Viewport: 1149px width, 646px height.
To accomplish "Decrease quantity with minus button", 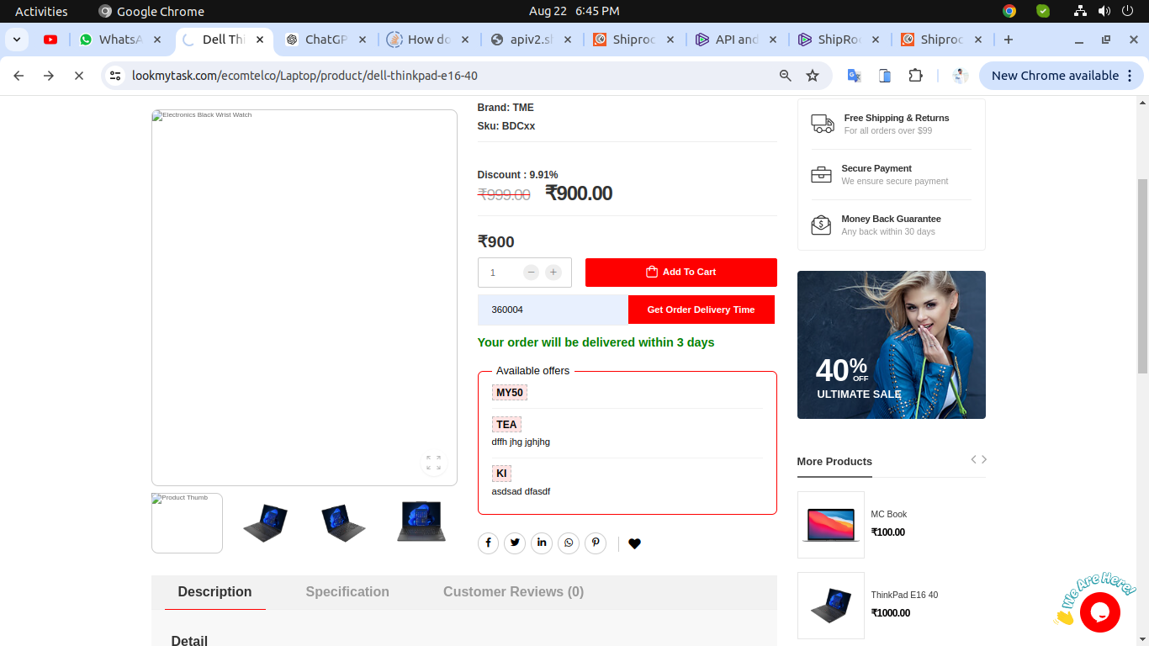I will 531,273.
